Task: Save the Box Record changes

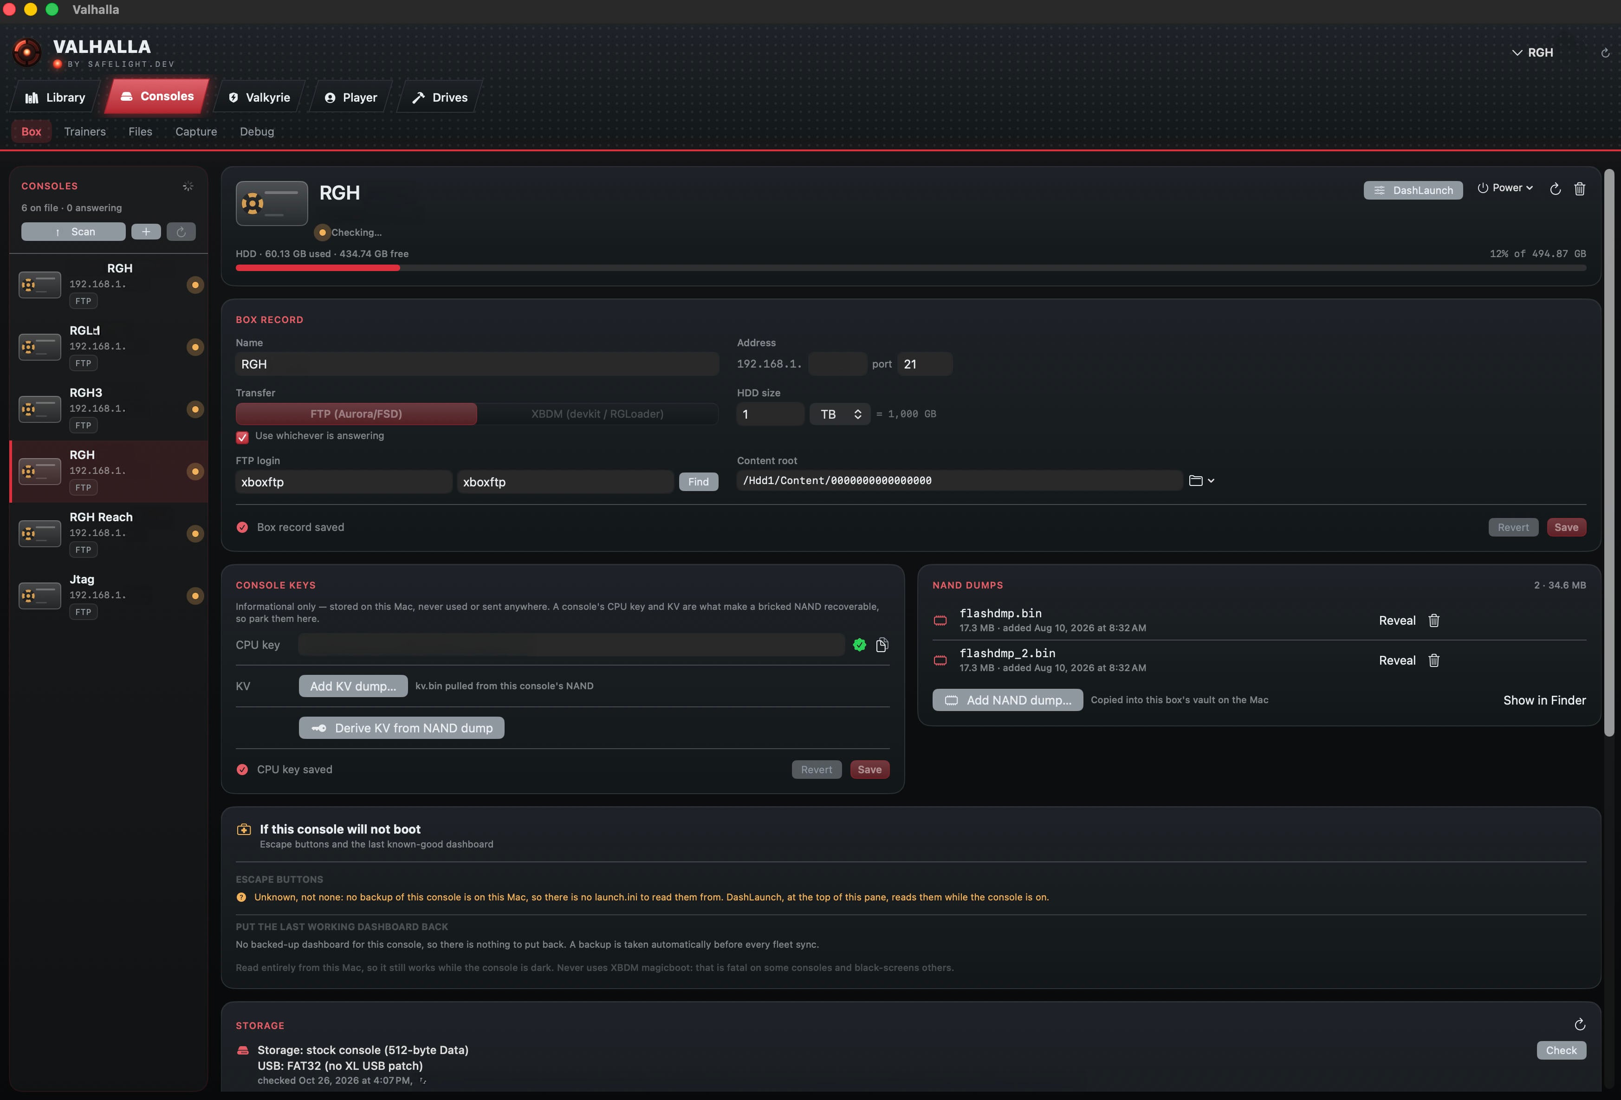Action: point(1566,527)
